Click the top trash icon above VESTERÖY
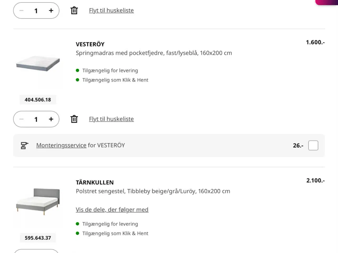Viewport: 338px width, 253px height. pos(74,10)
